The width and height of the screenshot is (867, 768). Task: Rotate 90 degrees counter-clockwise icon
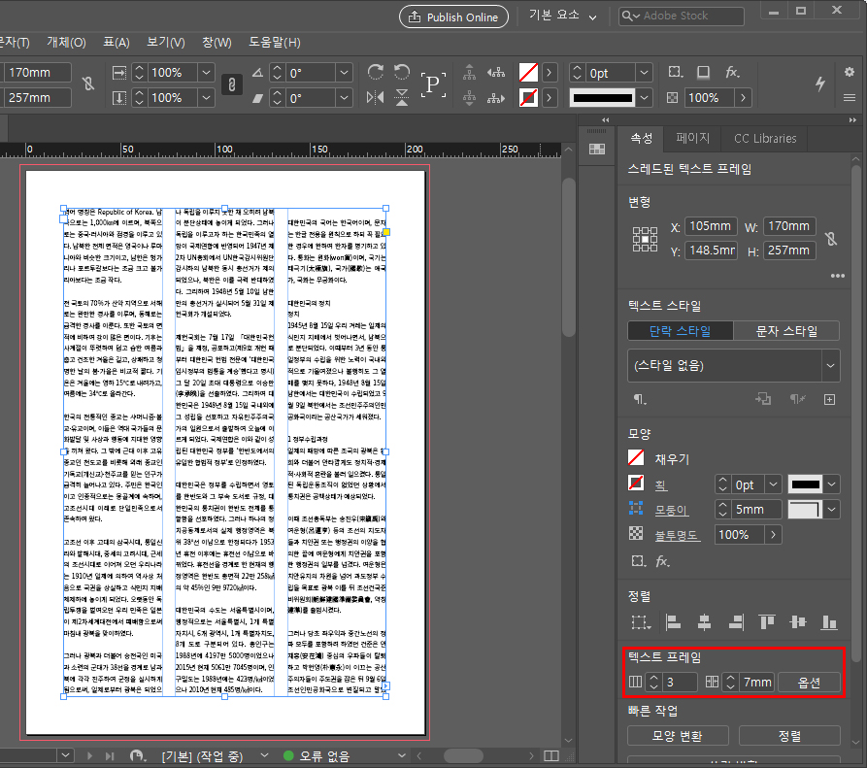coord(402,72)
